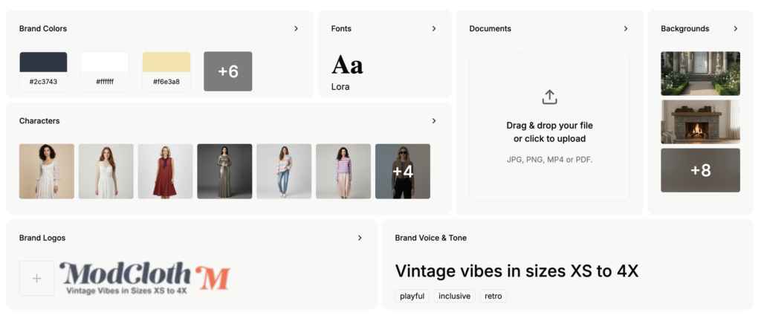Viewport: 761px width, 318px height.
Task: Select the white #ffffff color swatch
Action: [x=105, y=71]
